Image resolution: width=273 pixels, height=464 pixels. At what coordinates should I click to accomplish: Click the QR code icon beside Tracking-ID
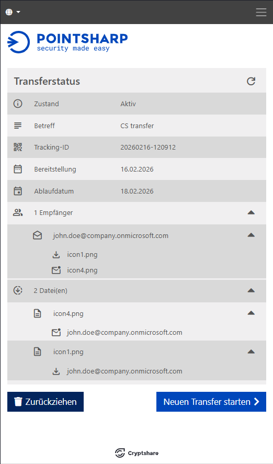click(18, 147)
